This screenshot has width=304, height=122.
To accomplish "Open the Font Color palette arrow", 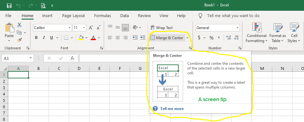I will pos(99,38).
